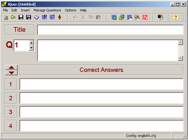Screen dimensions: 188x140
Task: Click the answer number 4 button
Action: pyautogui.click(x=11, y=126)
